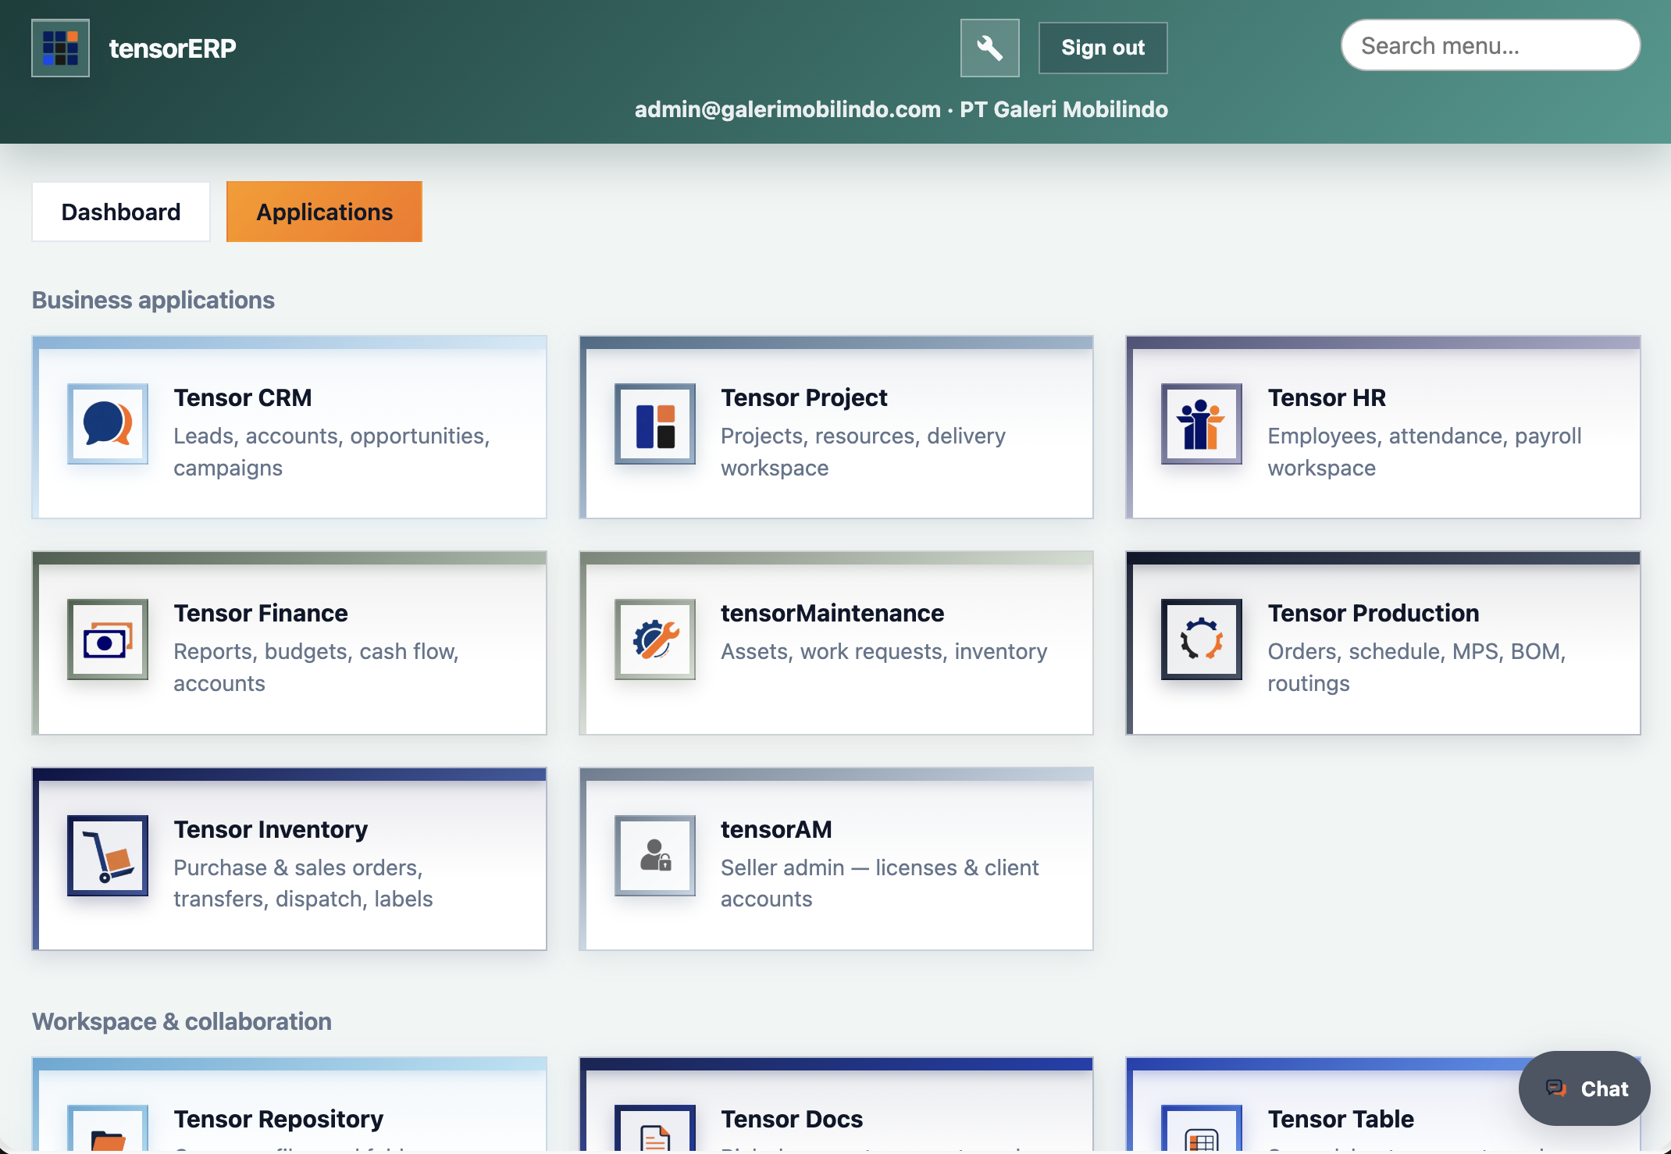
Task: Switch to the Dashboard tab
Action: point(121,212)
